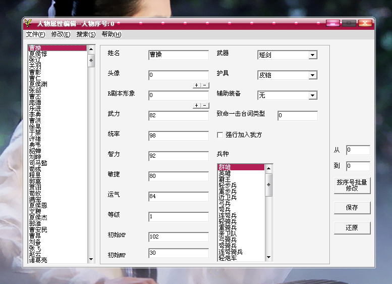Open the 文件(F) menu
This screenshot has height=284, width=392.
(35, 34)
